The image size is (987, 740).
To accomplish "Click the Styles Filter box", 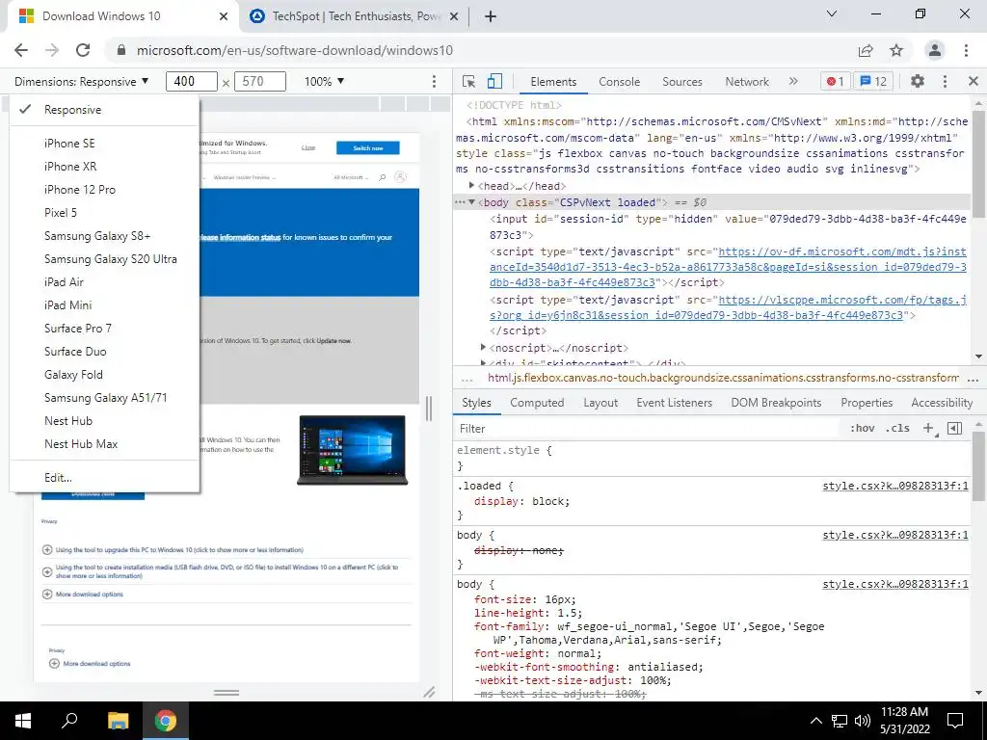I will tap(649, 429).
